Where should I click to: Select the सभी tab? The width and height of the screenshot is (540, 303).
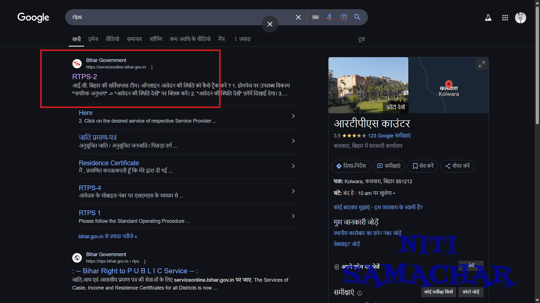pyautogui.click(x=76, y=39)
